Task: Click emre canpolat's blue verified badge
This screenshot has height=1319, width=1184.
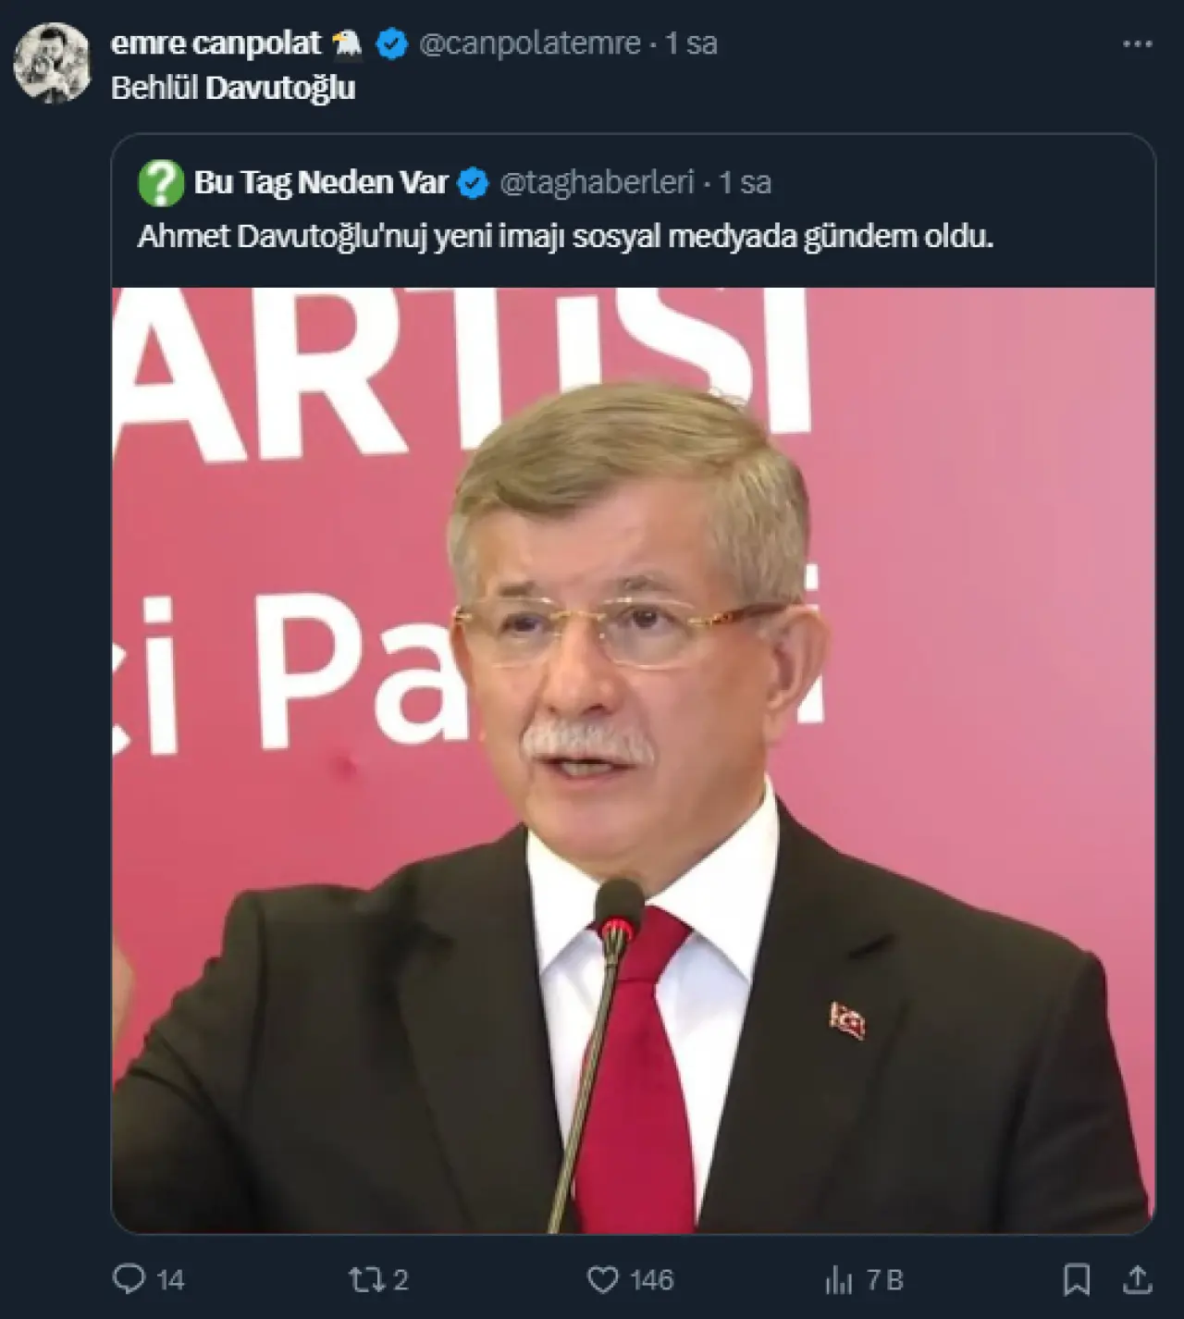Action: click(393, 43)
